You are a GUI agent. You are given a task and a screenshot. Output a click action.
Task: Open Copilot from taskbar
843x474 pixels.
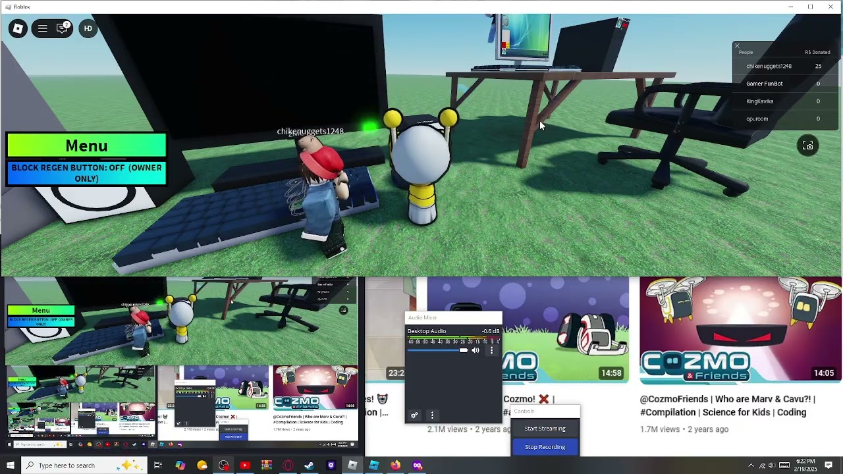180,465
